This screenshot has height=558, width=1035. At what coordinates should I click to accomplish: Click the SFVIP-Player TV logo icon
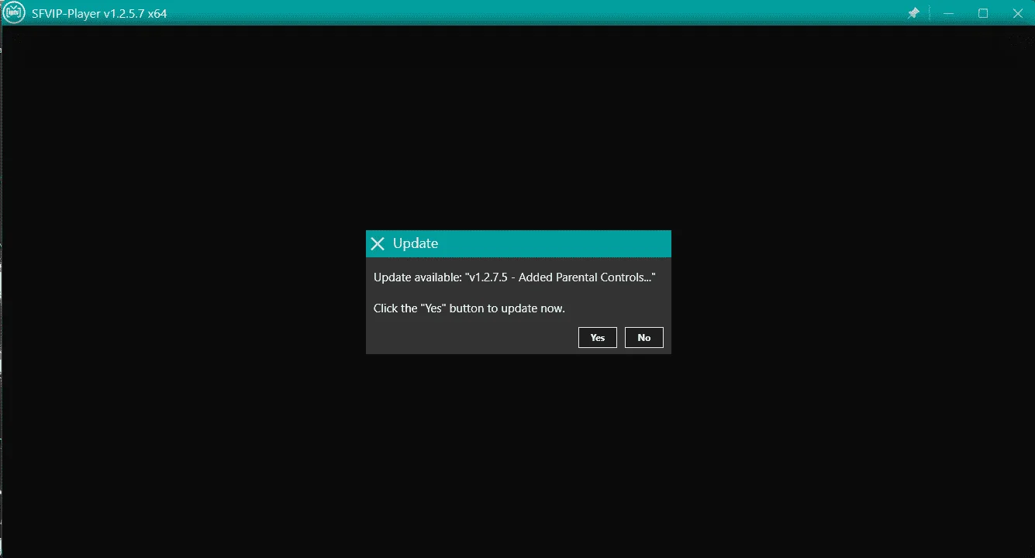(13, 13)
